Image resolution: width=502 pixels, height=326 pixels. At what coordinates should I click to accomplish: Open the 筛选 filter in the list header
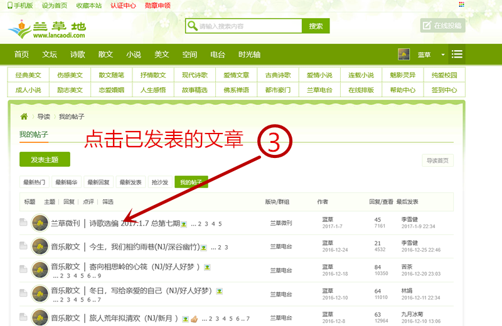108,202
